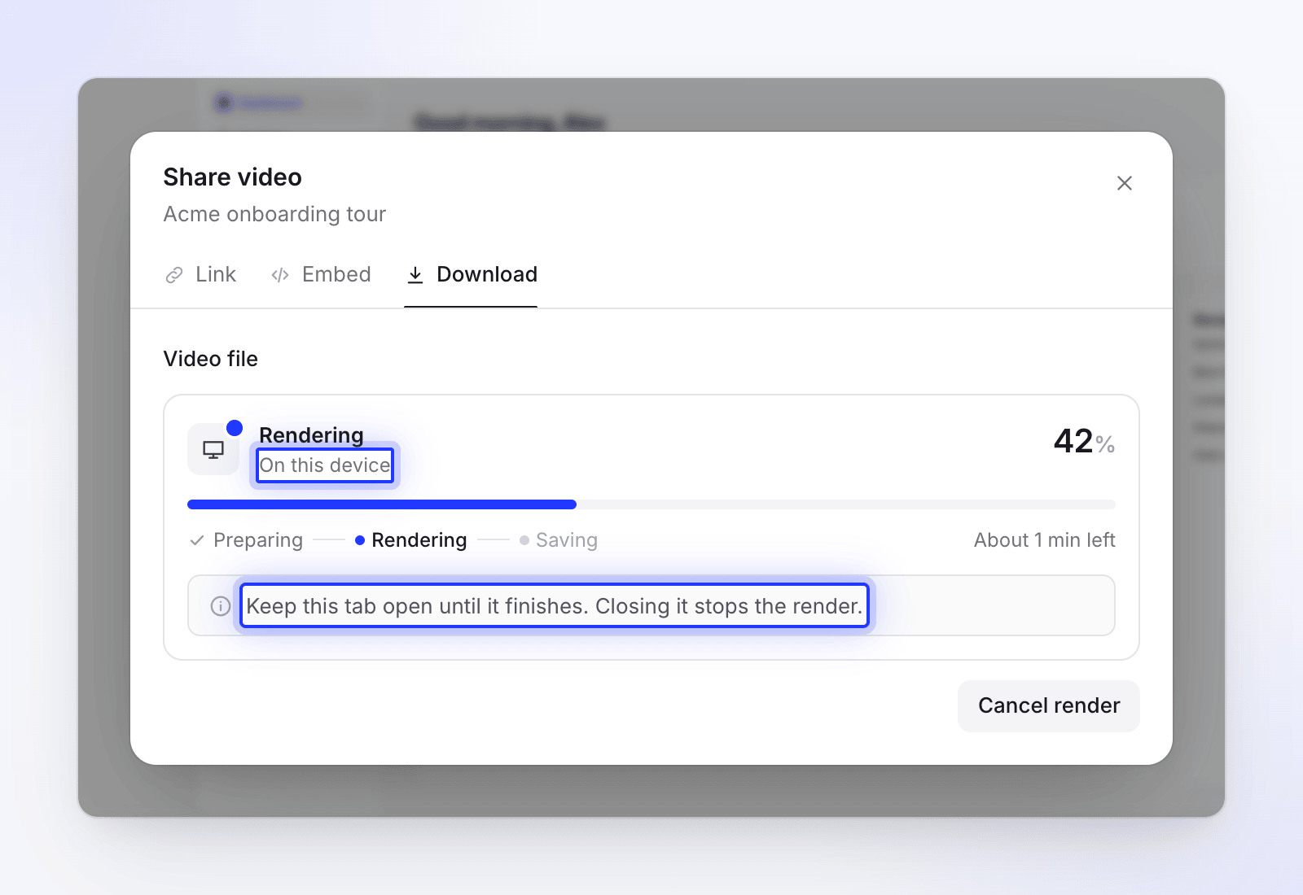This screenshot has height=895, width=1303.
Task: Click the Rendering step in the stepper
Action: click(411, 540)
